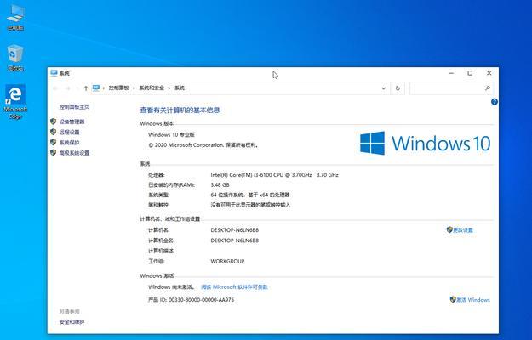Click the forward arrow in System window
532x340 pixels.
[x=67, y=88]
